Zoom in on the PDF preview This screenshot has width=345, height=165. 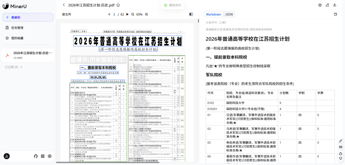(x=147, y=14)
